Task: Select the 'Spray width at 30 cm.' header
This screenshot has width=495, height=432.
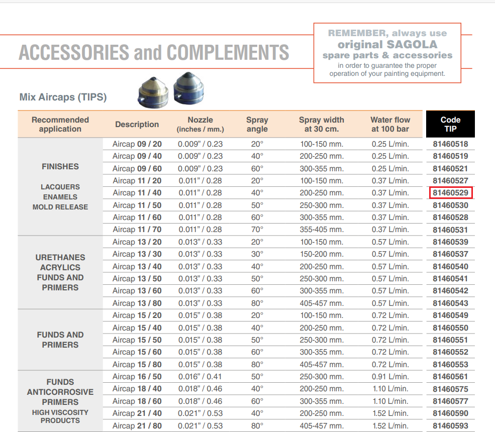Action: pos(322,125)
